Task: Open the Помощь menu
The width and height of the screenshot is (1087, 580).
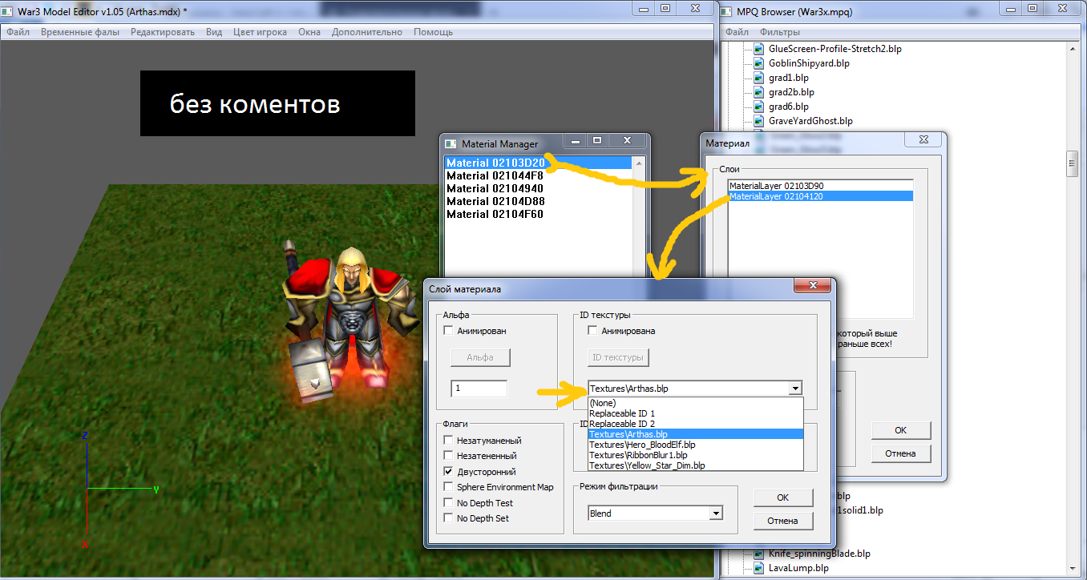Action: coord(433,32)
